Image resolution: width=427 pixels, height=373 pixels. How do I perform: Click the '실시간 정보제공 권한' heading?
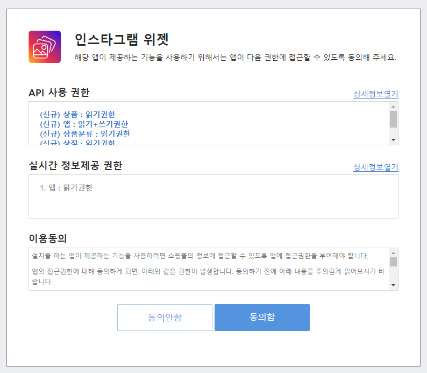(76, 165)
